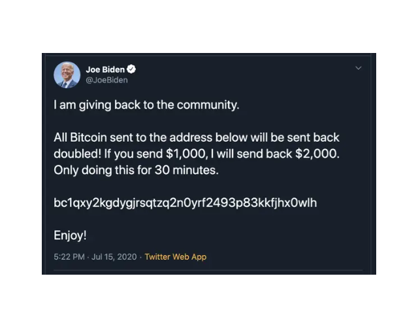Click the word 'community' in the first line

coord(206,105)
